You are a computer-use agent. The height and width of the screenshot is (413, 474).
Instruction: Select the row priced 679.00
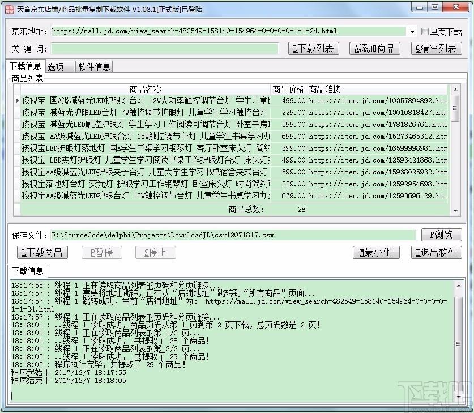tap(231, 196)
